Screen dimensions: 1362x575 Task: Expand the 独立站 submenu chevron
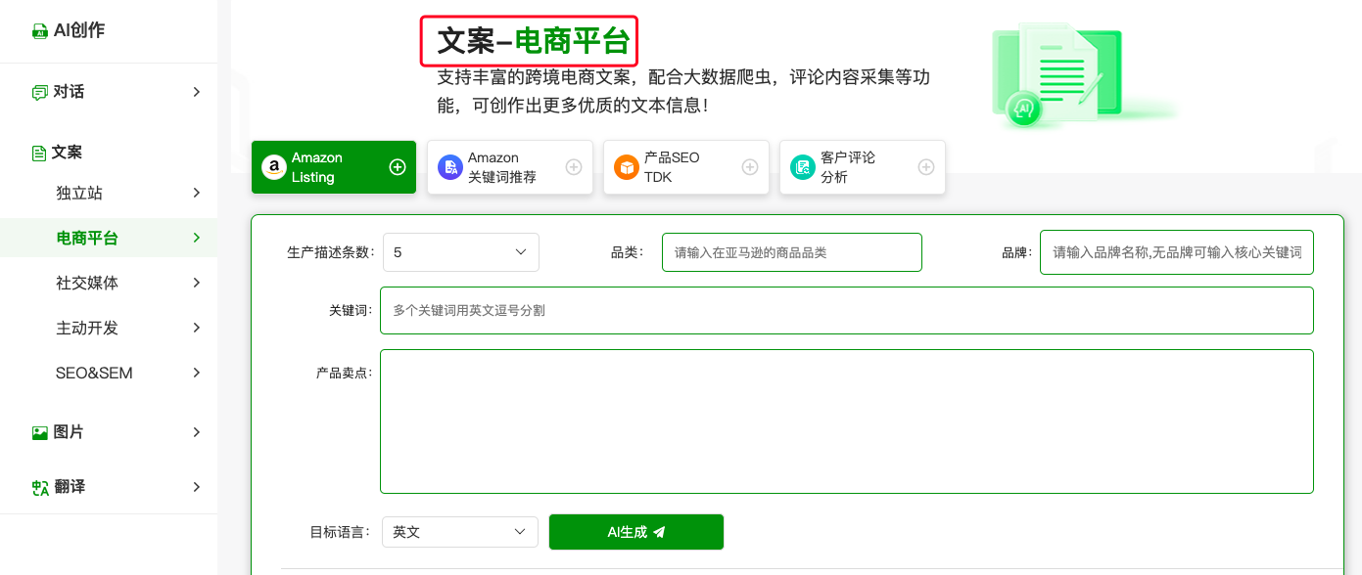[197, 193]
